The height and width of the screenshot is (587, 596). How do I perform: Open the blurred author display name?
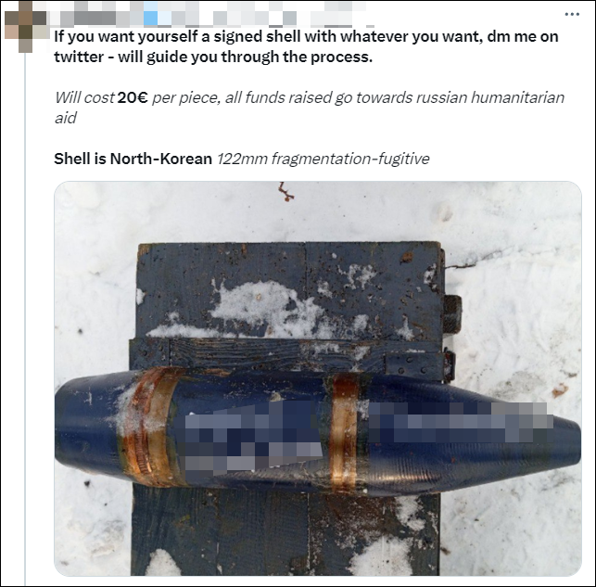[x=95, y=17]
